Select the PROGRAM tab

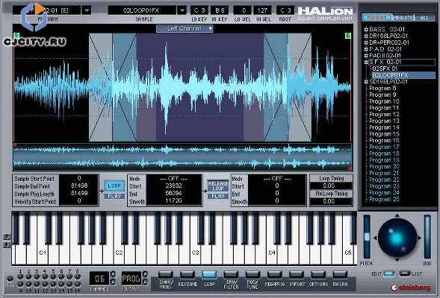377,18
